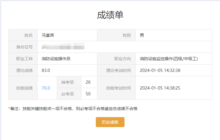Click the 身份证号 label cell
The width and height of the screenshot is (220, 140).
(x=23, y=47)
